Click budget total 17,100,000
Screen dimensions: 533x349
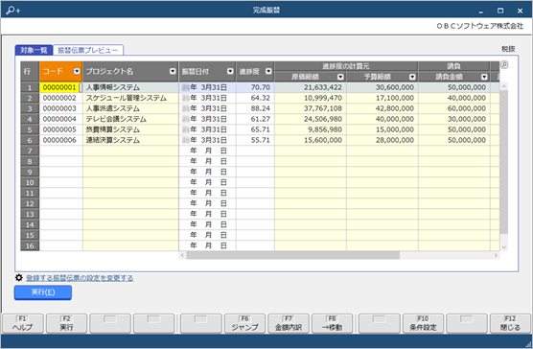pos(395,98)
